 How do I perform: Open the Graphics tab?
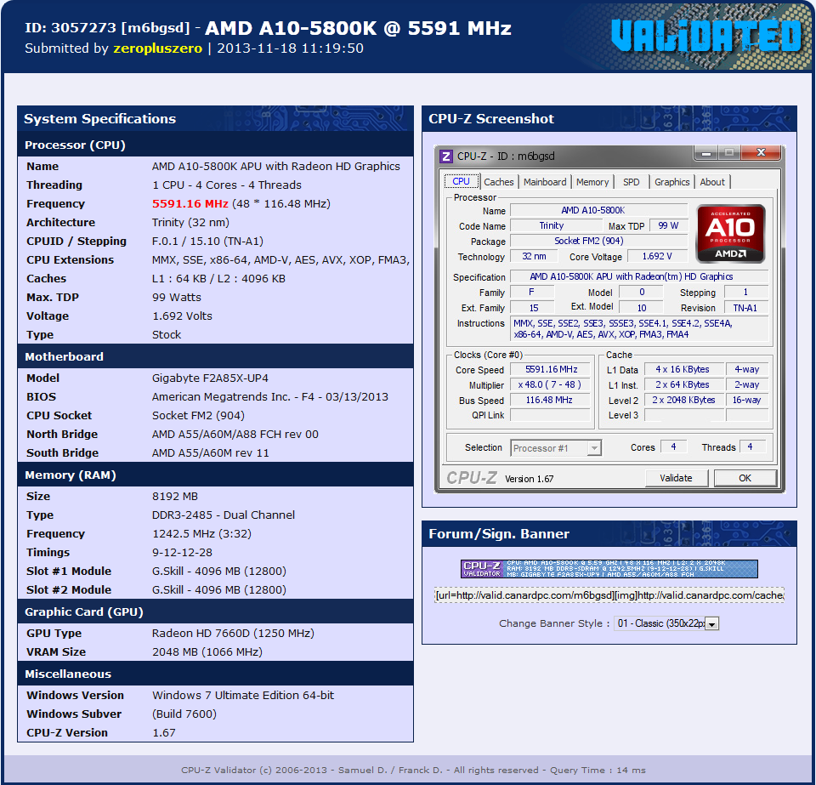point(671,182)
